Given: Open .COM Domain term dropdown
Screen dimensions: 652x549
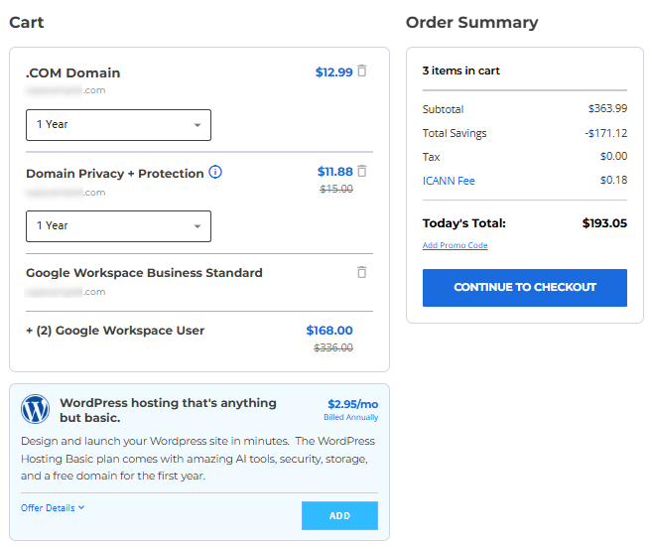Looking at the screenshot, I should 118,125.
